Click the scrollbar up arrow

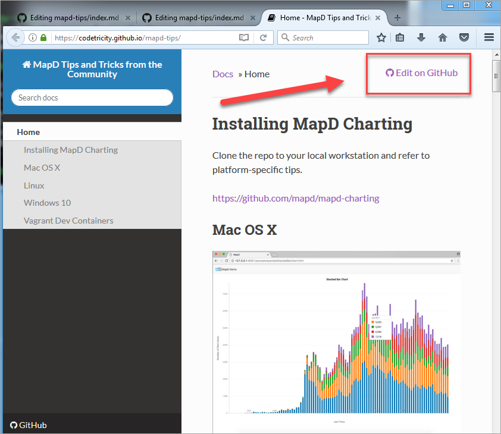tap(496, 55)
